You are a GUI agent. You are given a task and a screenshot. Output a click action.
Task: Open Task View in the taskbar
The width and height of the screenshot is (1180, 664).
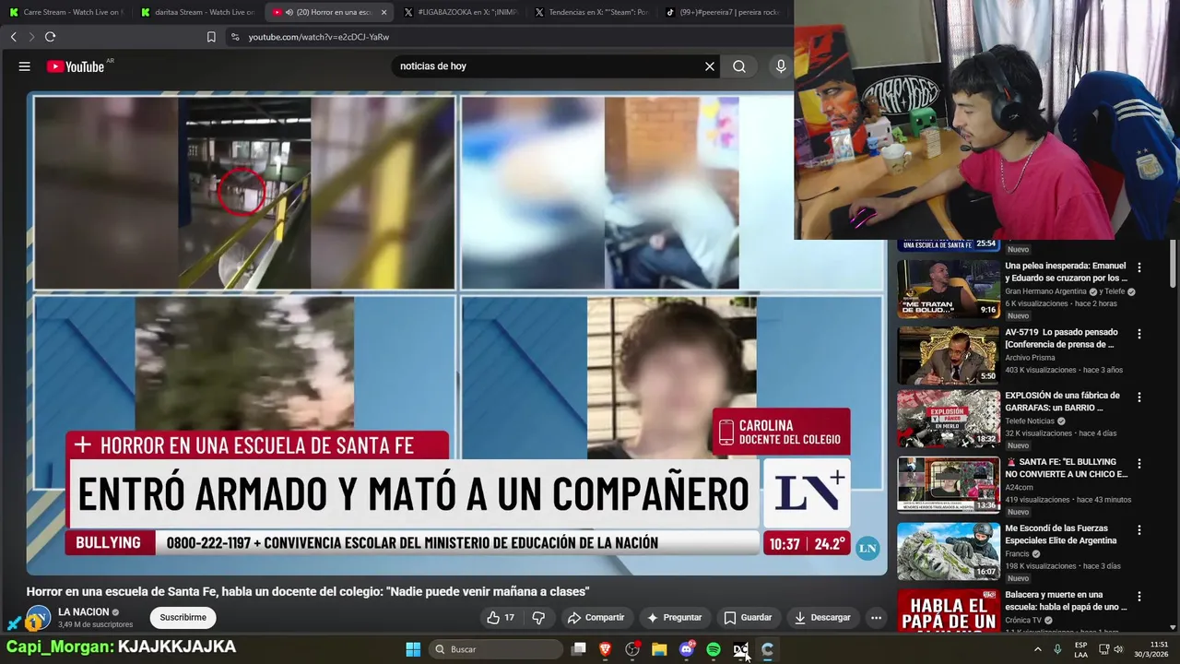coord(579,649)
